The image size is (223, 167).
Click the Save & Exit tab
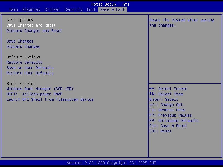tap(113, 9)
